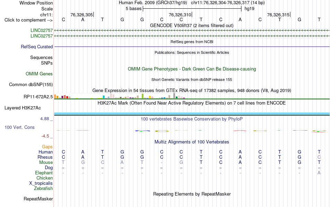Click the Mouse alignment row label
Screen dimensions: 330x207
point(46,163)
